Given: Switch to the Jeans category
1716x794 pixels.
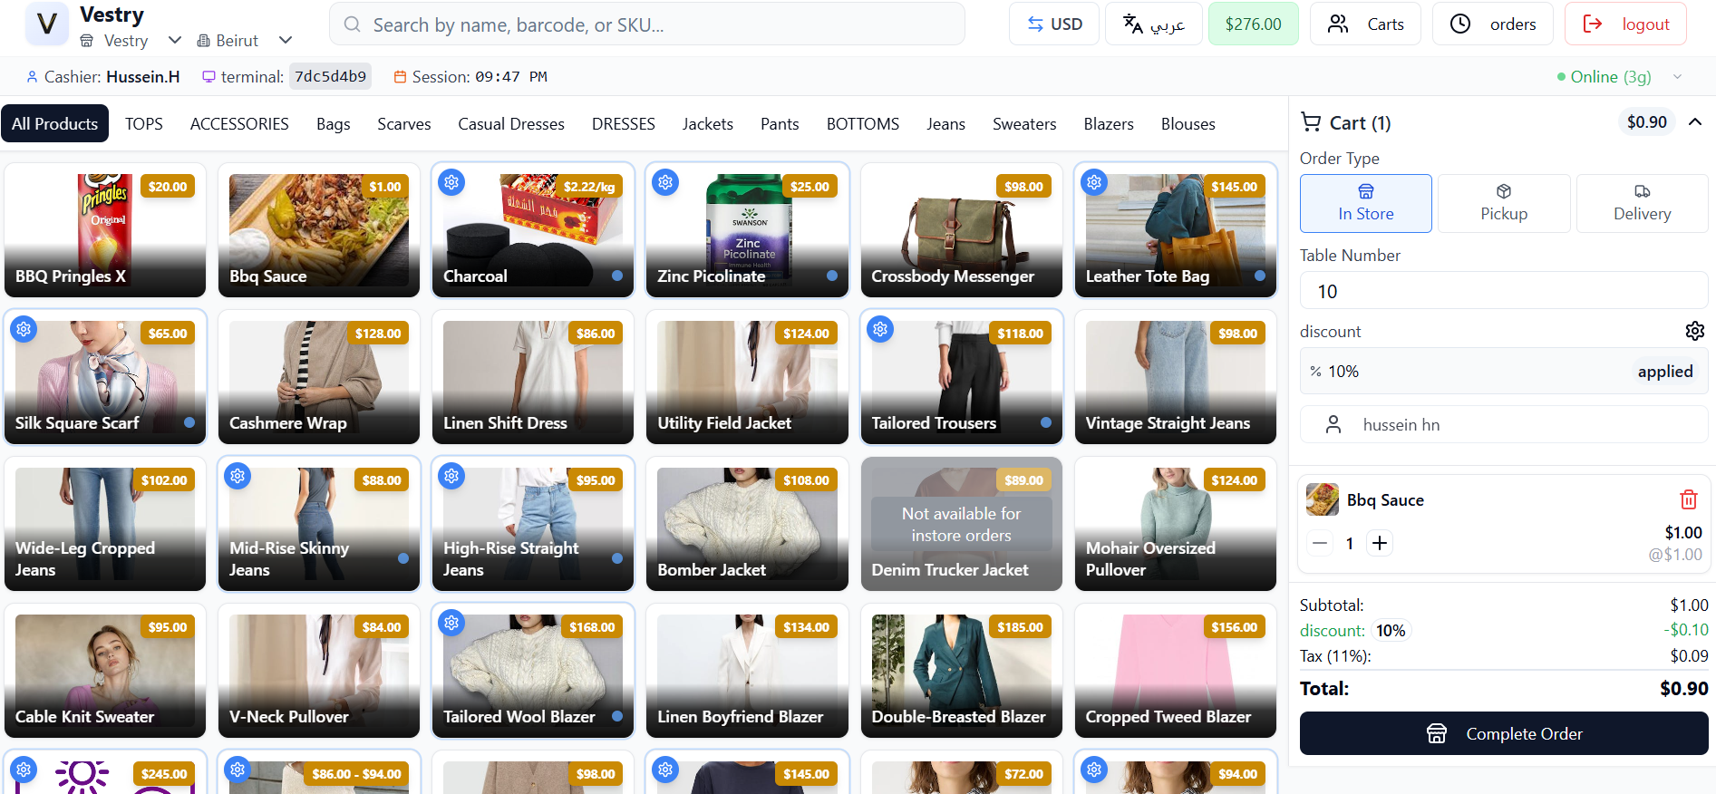Looking at the screenshot, I should 945,123.
